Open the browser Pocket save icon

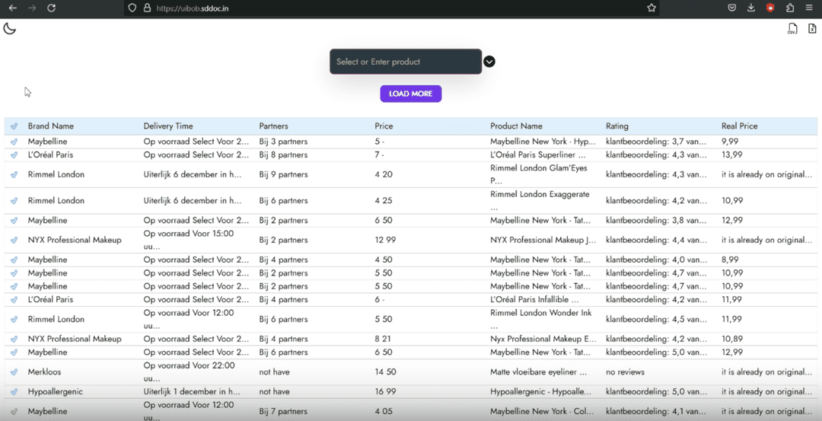(732, 8)
